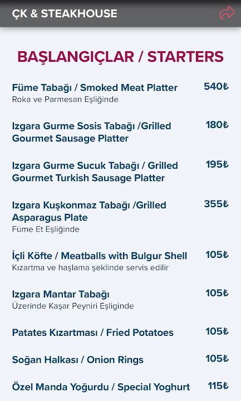Choose Grilled Gourmet Turkish Sausage Platter

click(x=95, y=172)
